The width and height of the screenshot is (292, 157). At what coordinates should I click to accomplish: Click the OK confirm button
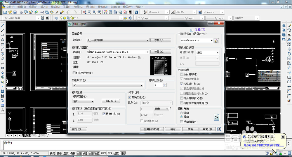pos(173,129)
